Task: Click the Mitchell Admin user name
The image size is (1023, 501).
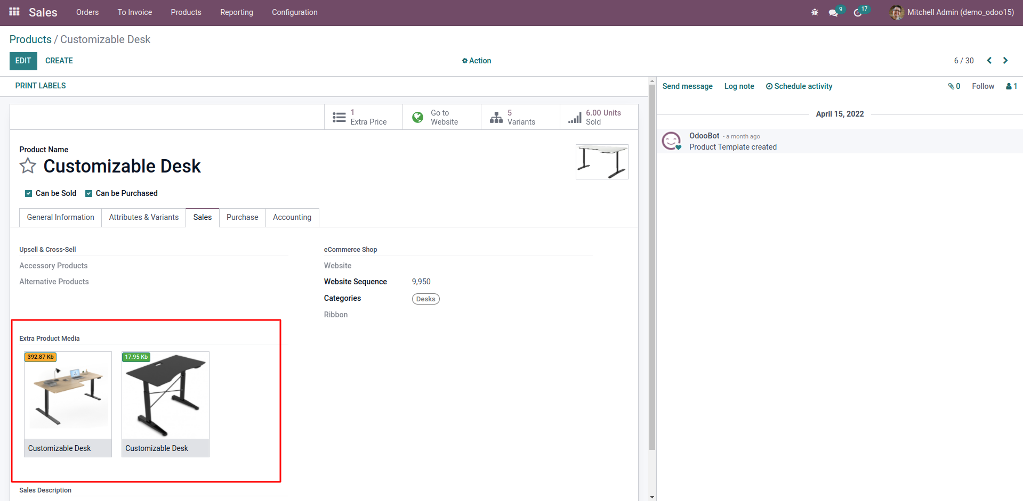Action: [961, 12]
